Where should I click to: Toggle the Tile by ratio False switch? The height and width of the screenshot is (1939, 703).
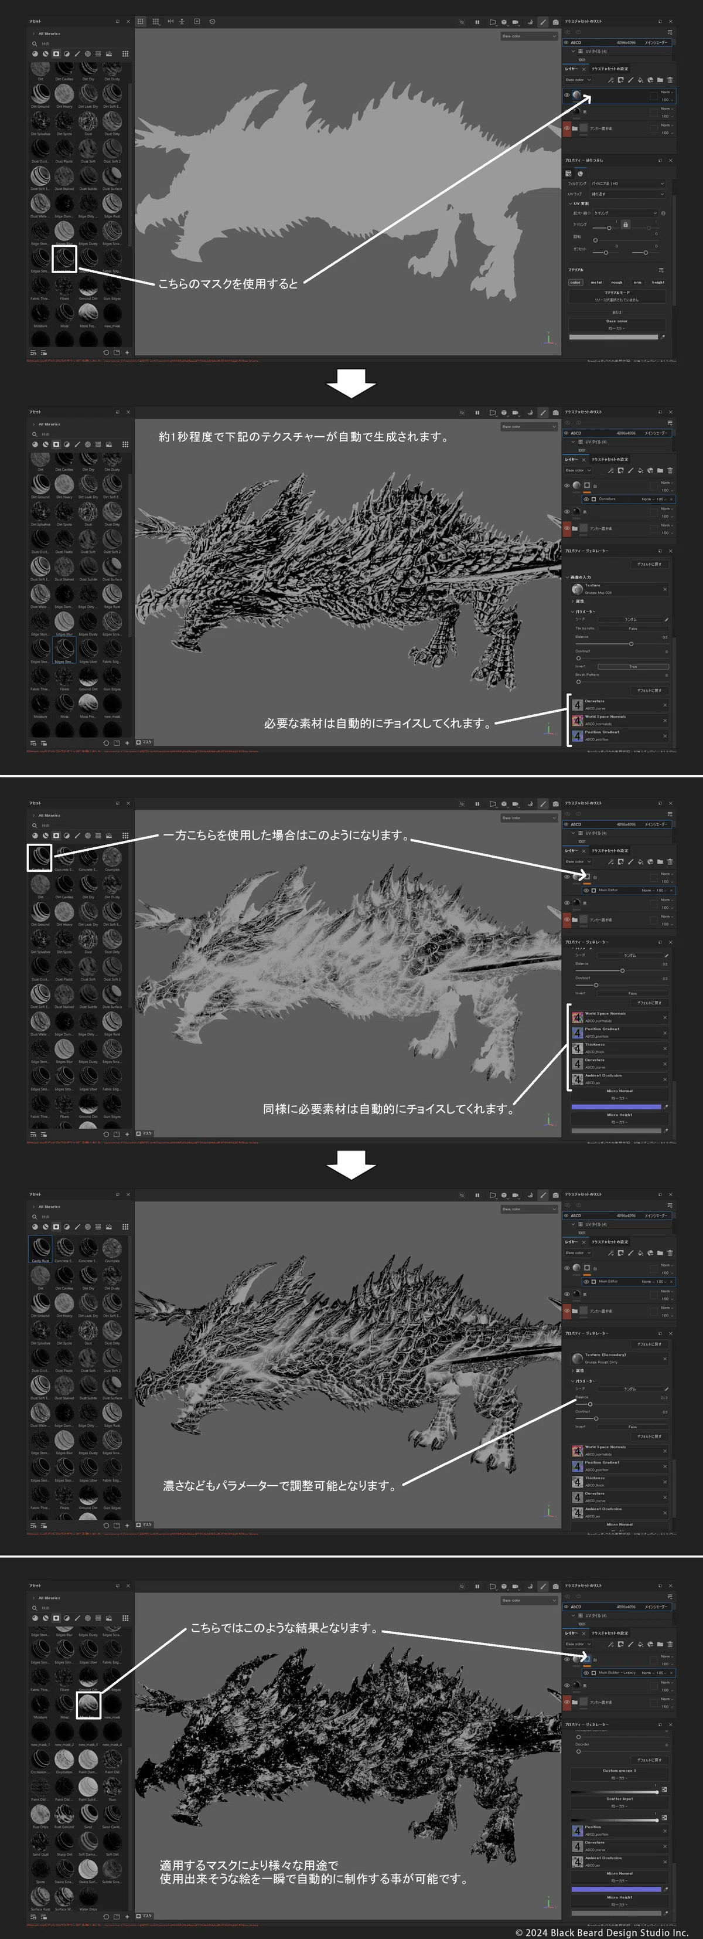[x=633, y=629]
